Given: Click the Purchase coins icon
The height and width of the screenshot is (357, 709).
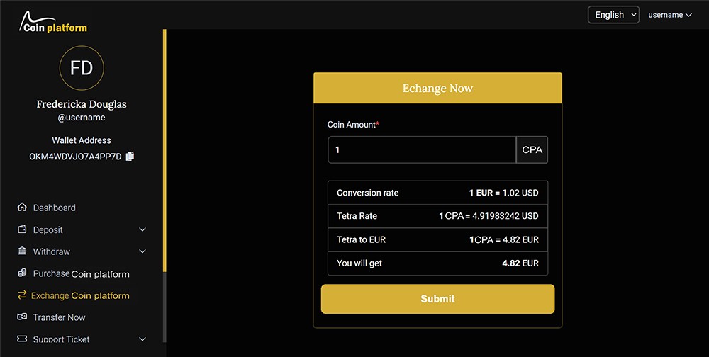Looking at the screenshot, I should (22, 273).
